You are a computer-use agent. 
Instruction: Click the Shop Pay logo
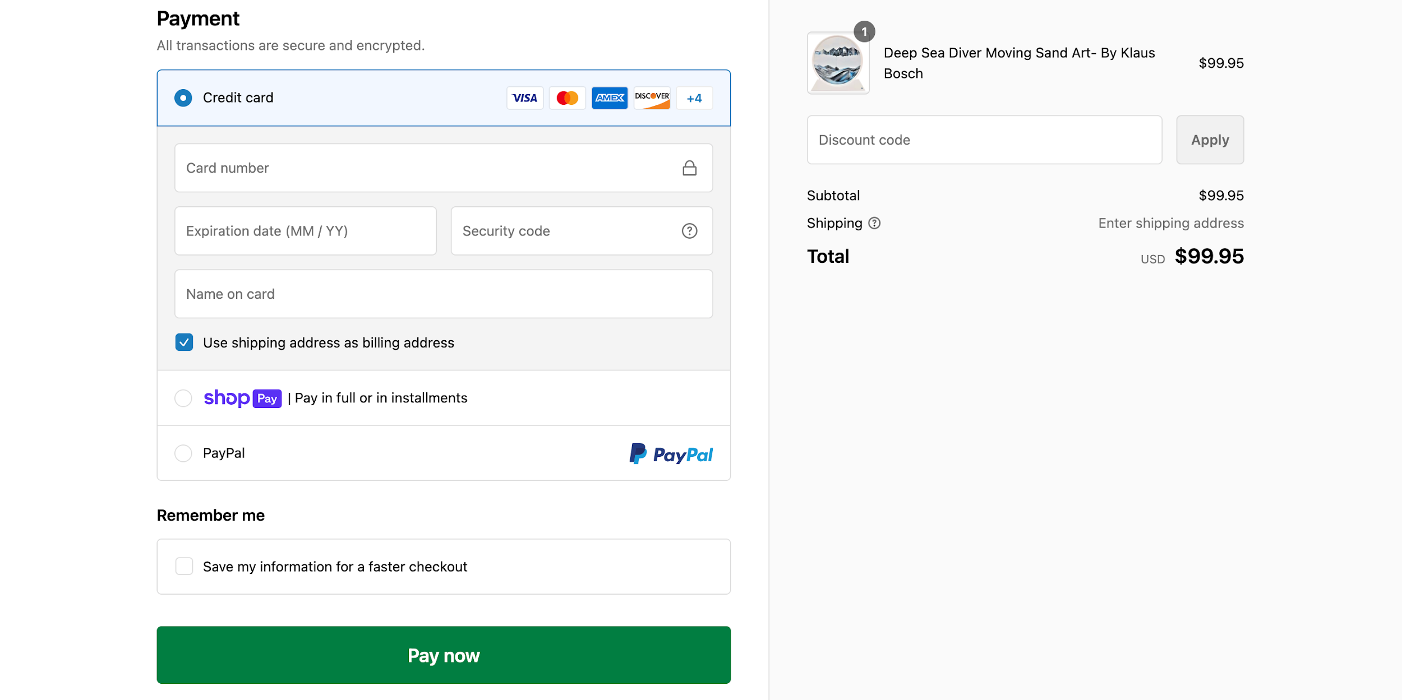(242, 398)
